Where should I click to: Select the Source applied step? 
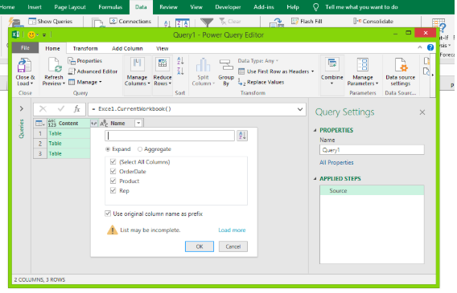[372, 191]
